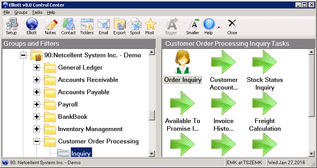Expand the Inventory Management node
Viewport: 317px width, 168px height.
coord(37,129)
